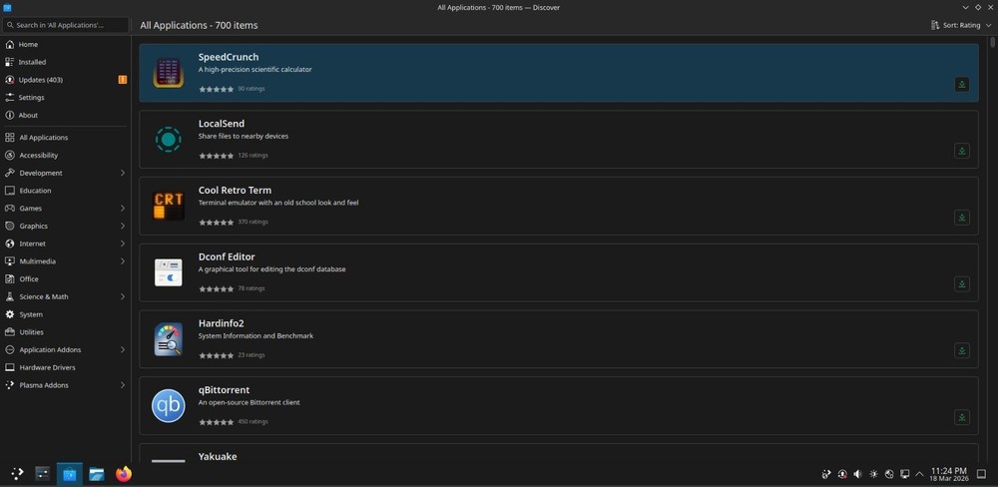The height and width of the screenshot is (487, 998).
Task: Click the 450 ratings text
Action: tap(252, 421)
